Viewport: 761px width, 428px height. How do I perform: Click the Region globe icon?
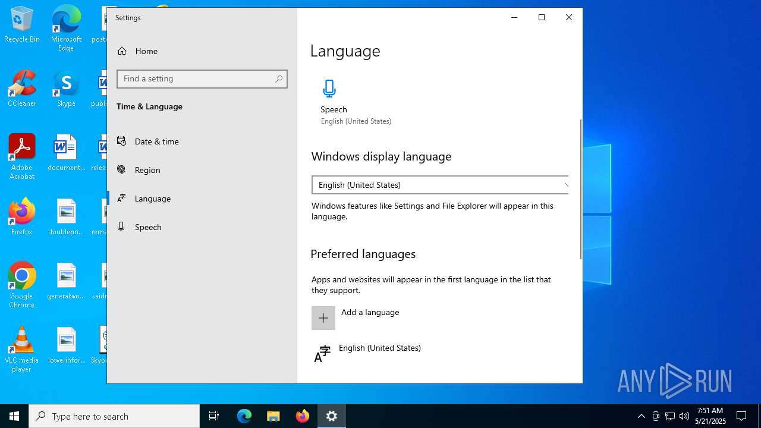point(121,169)
